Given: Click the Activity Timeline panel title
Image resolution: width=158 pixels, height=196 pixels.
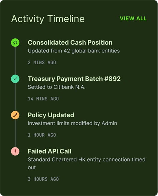Looking at the screenshot, I should pos(48,19).
